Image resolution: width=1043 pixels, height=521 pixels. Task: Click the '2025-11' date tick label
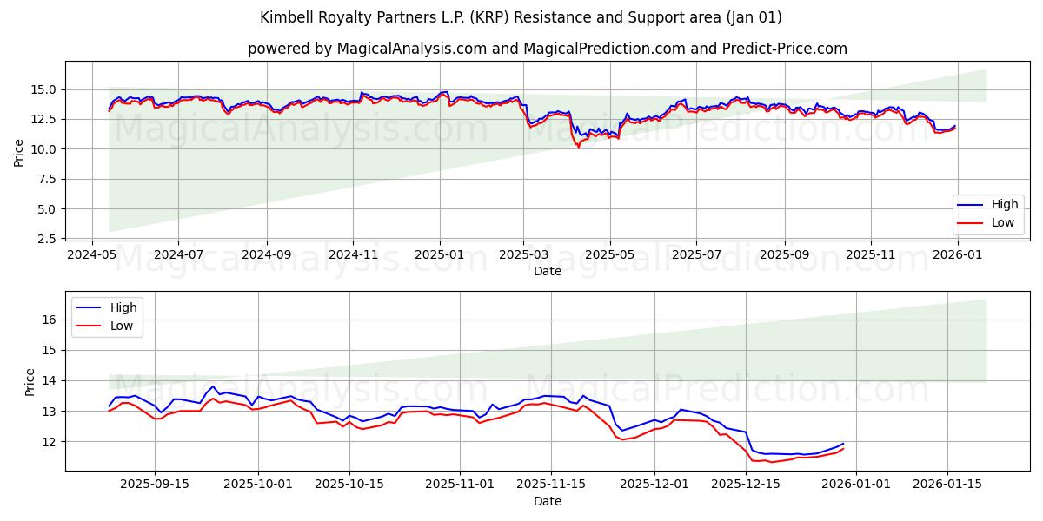[872, 254]
